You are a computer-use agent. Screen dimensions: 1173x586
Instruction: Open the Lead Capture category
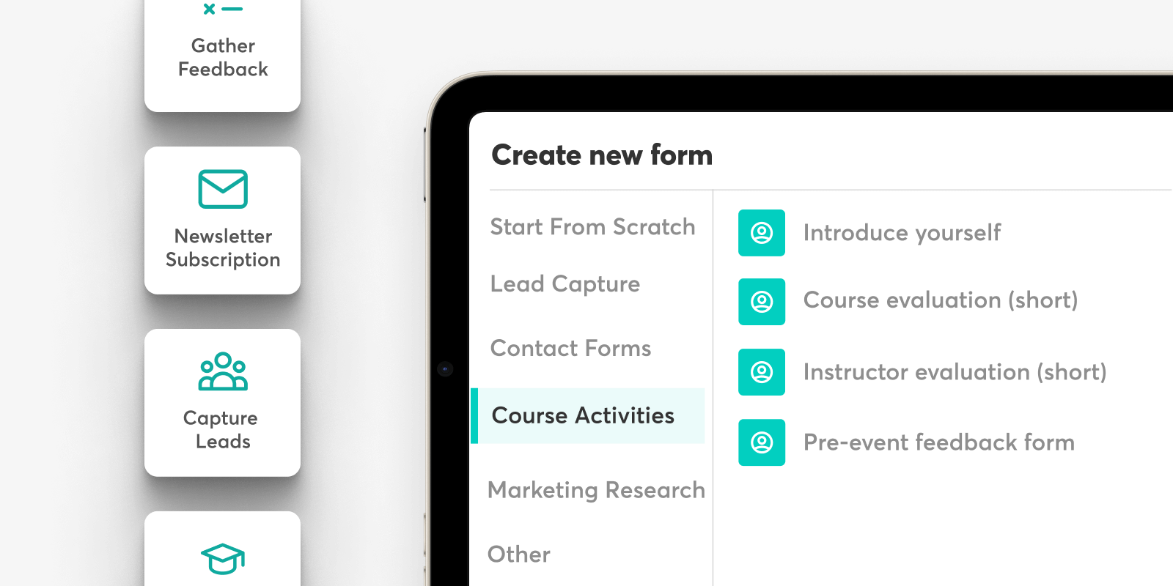point(565,284)
